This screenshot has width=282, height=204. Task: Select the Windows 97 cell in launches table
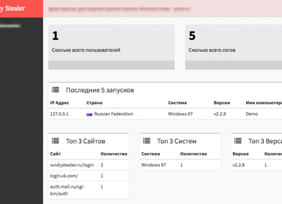180,114
